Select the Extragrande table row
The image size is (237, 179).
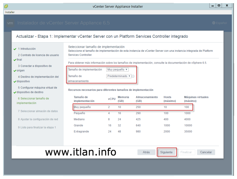(133, 131)
